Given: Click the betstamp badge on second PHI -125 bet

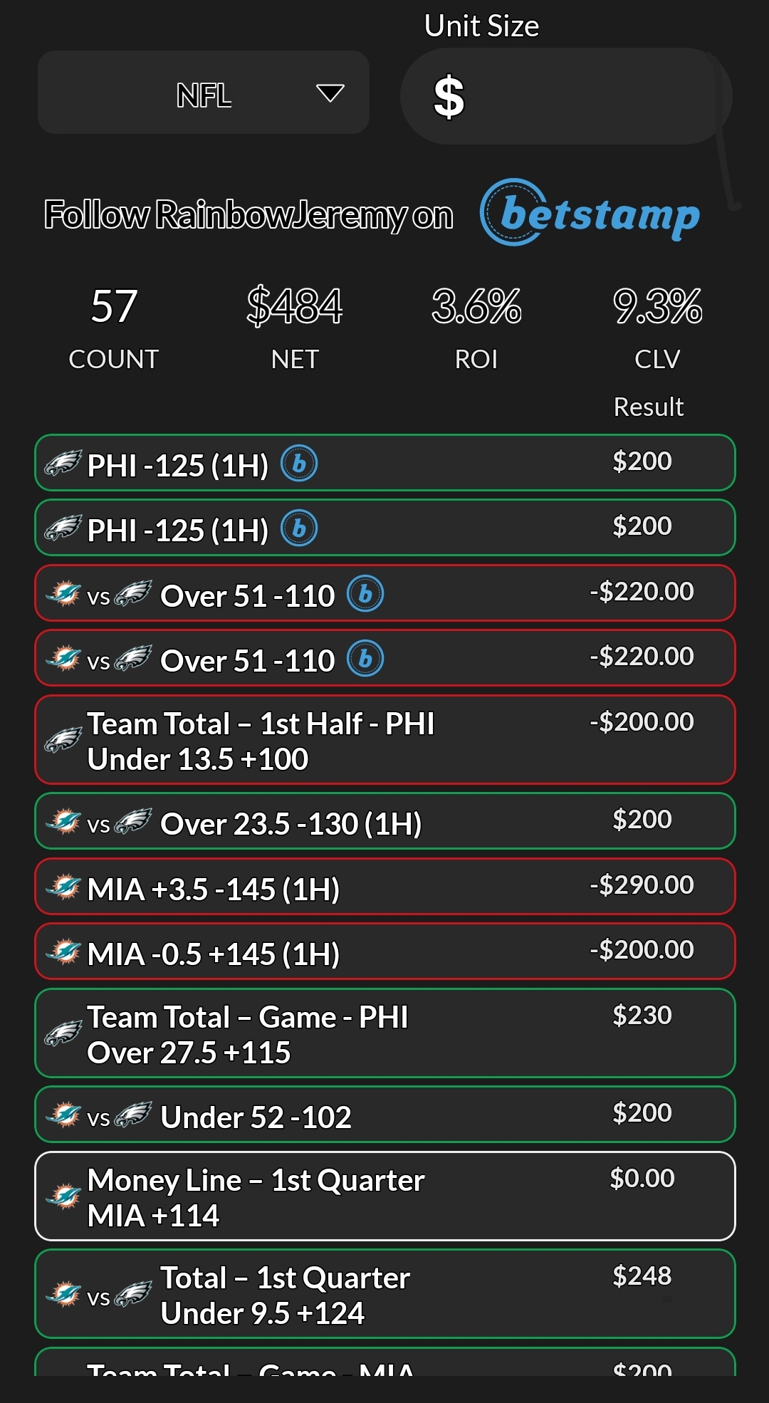Looking at the screenshot, I should 299,528.
